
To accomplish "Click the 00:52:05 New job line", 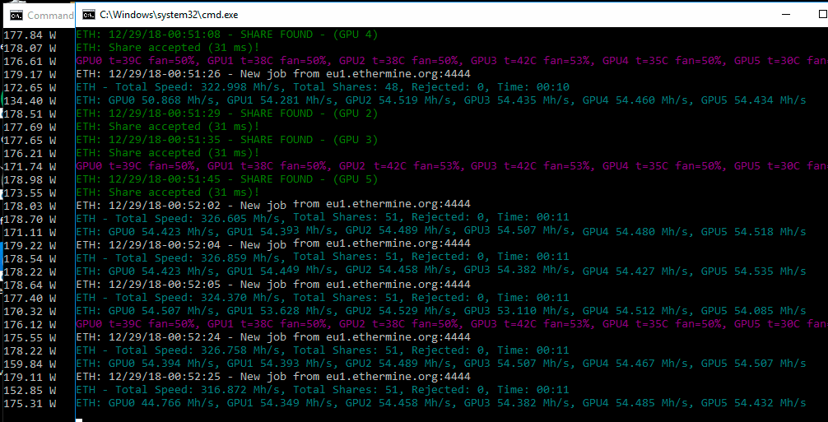I will (273, 285).
